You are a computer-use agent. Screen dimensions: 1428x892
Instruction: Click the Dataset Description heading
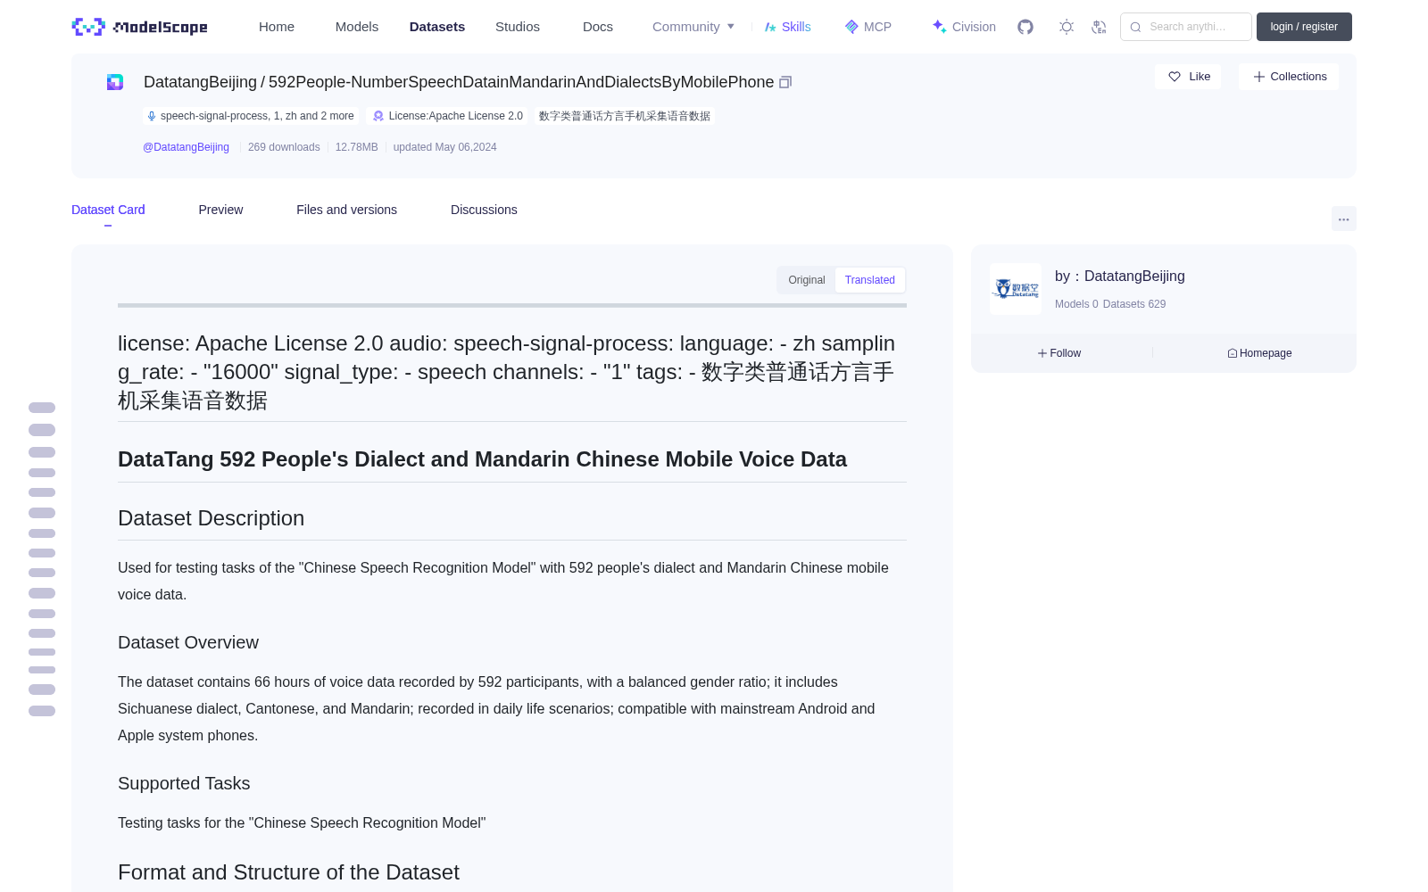coord(211,518)
